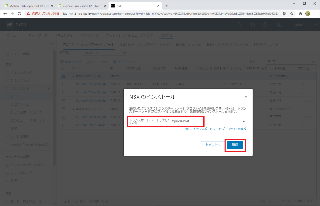320x206 pixels.
Task: Select コンピュート マネージャ in sidebar
Action: (x=28, y=120)
